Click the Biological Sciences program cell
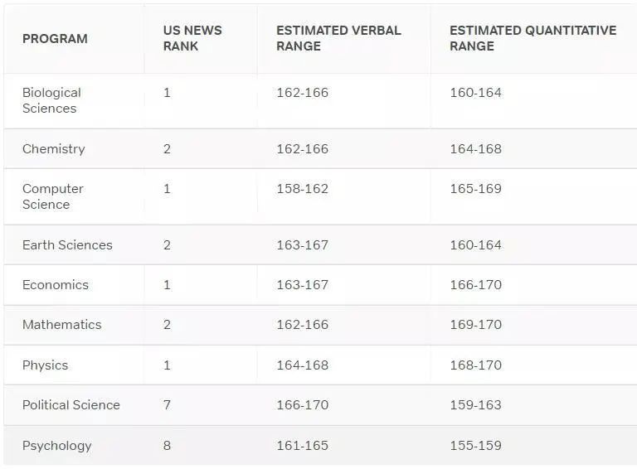The width and height of the screenshot is (637, 469). pos(51,100)
